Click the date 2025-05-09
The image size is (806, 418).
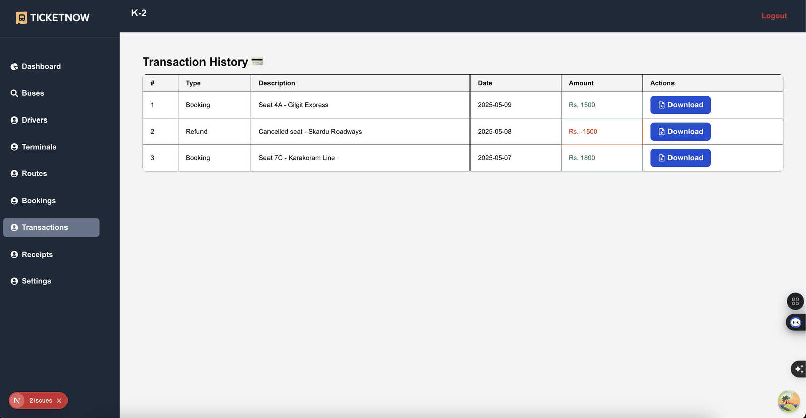[x=495, y=105]
